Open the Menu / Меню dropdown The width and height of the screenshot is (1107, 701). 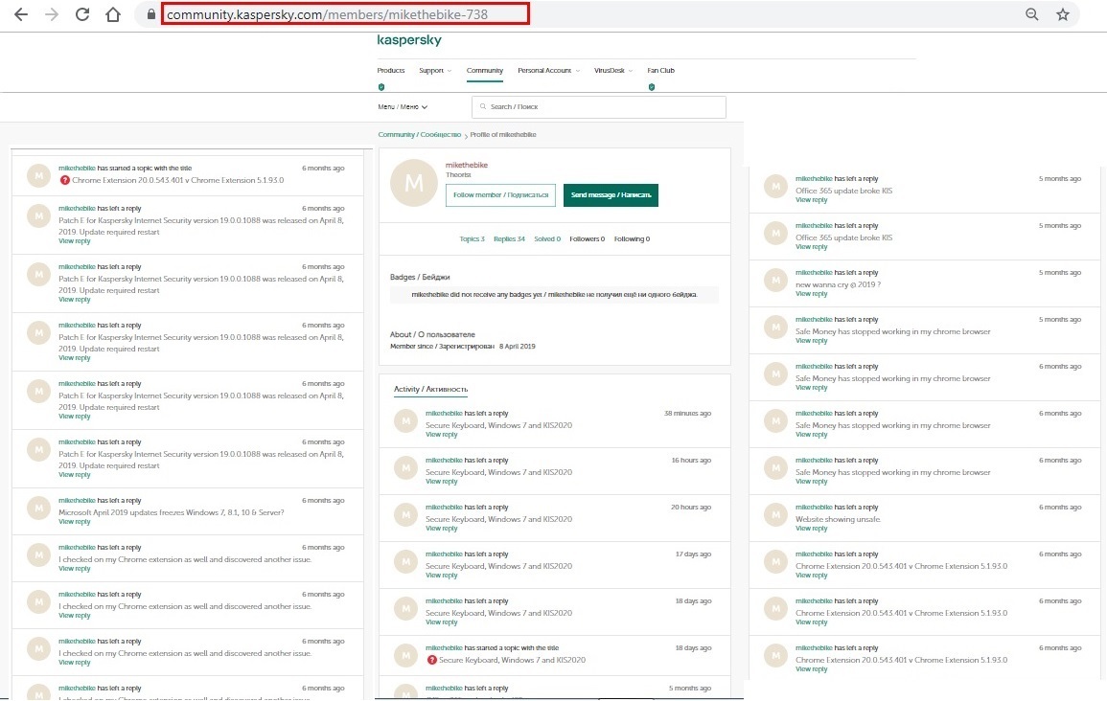coord(403,107)
